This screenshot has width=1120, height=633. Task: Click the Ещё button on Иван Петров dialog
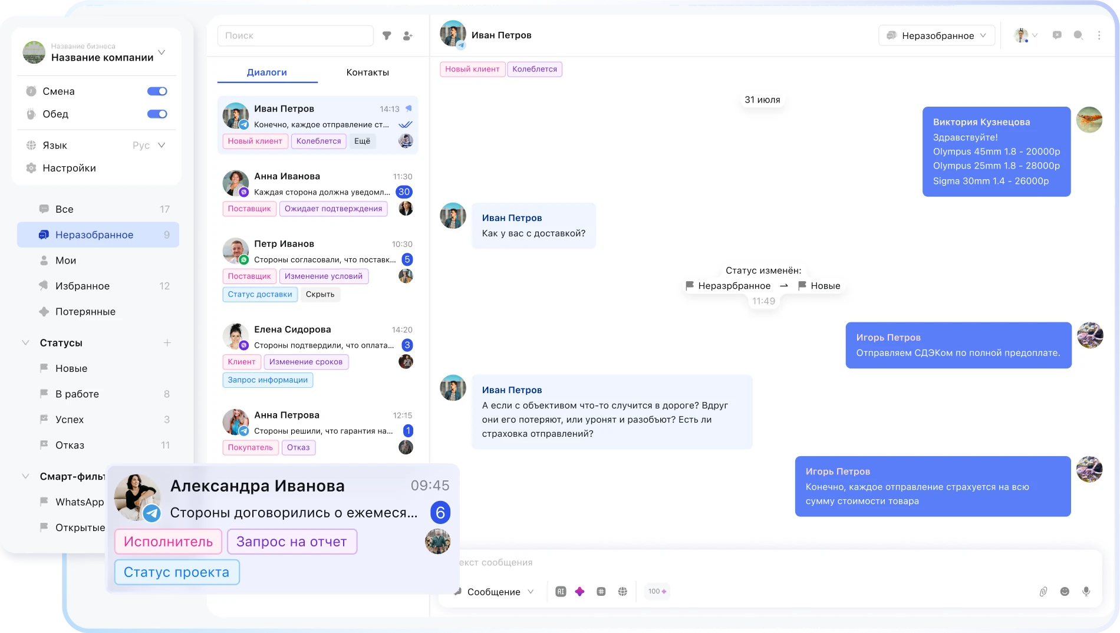(362, 141)
